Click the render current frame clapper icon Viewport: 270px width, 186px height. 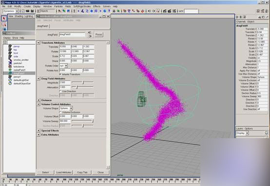tap(165, 11)
